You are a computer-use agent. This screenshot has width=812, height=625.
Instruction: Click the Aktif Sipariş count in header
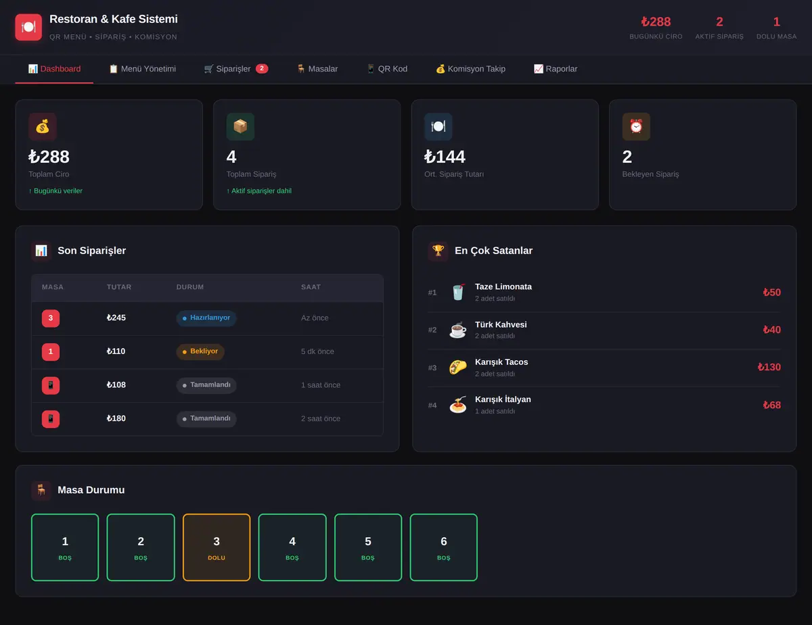pyautogui.click(x=719, y=22)
